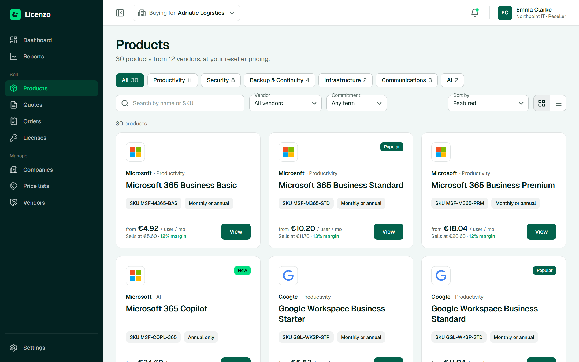Click the EC user avatar
The image size is (579, 362).
tap(505, 13)
